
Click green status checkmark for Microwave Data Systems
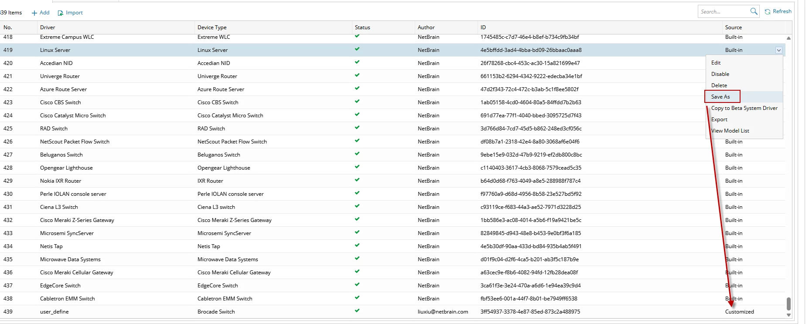(x=357, y=259)
